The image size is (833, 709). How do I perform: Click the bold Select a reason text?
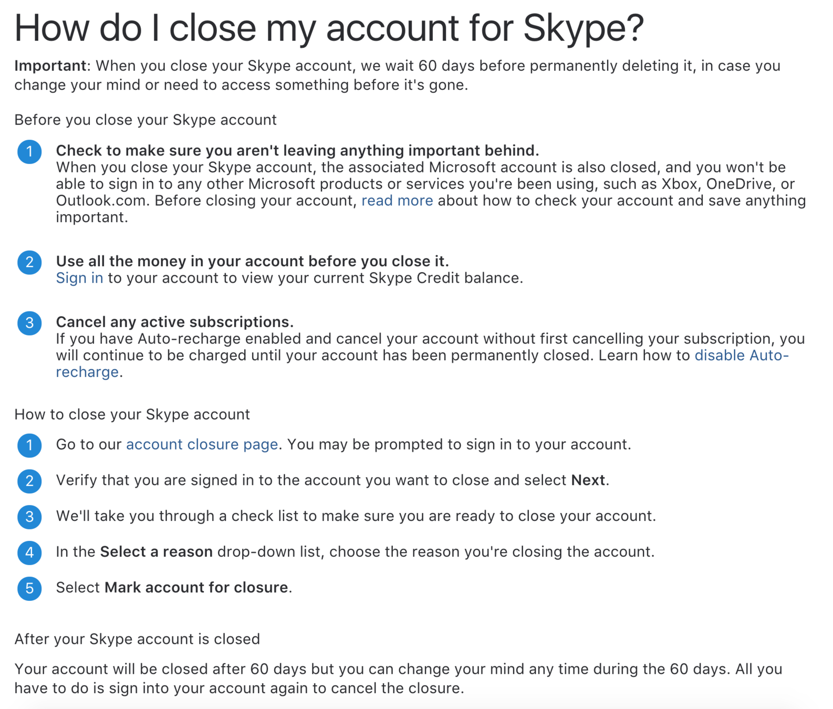156,551
